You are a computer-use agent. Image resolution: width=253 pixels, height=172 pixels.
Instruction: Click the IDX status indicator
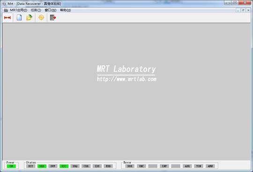click(x=97, y=166)
